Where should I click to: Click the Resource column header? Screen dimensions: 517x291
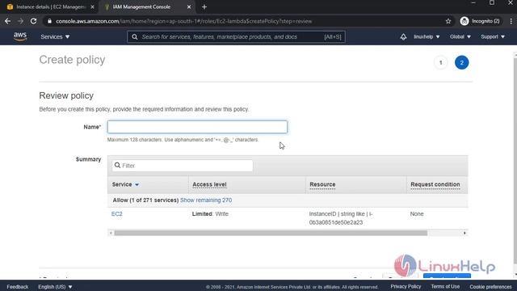click(322, 184)
